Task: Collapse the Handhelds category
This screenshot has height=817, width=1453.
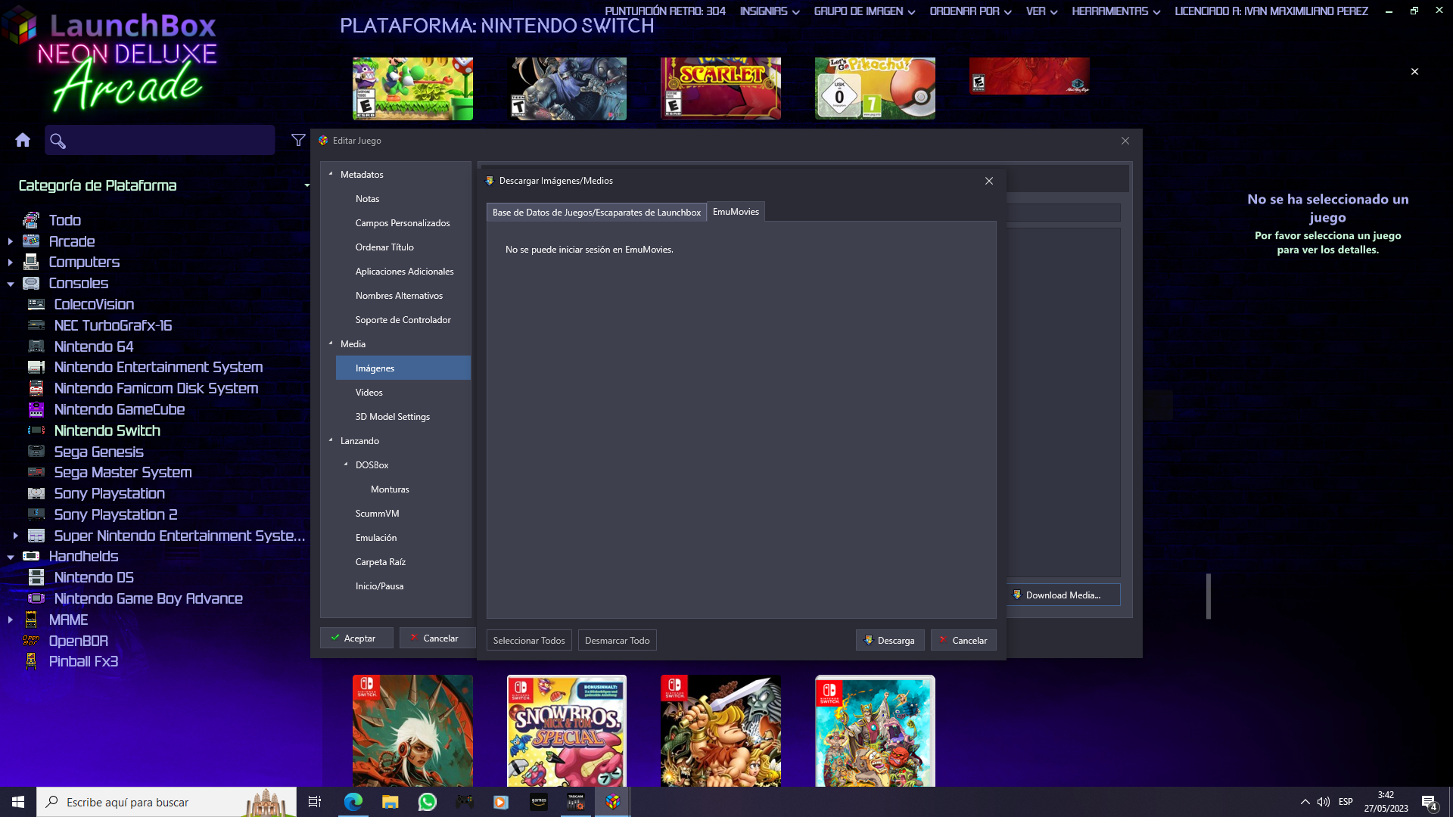Action: [x=11, y=557]
